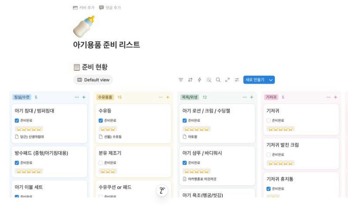Open the 분유 제조기 card title

coord(110,153)
